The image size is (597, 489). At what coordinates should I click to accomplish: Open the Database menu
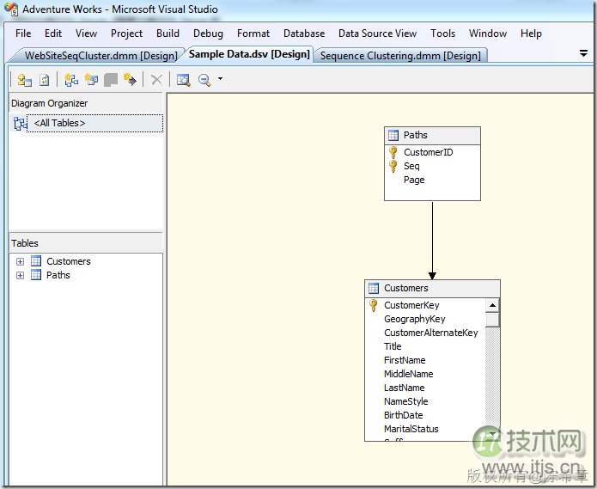304,34
